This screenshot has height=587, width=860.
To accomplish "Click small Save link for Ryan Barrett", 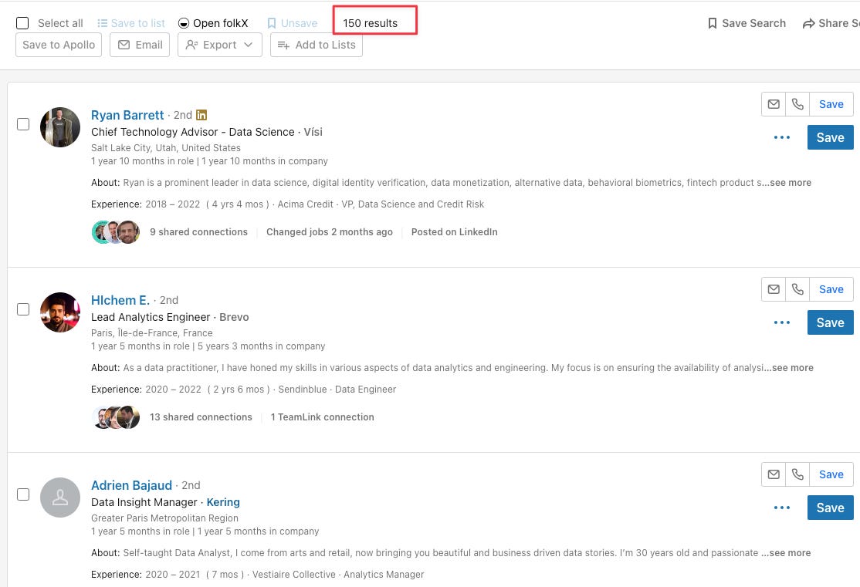I will [831, 104].
